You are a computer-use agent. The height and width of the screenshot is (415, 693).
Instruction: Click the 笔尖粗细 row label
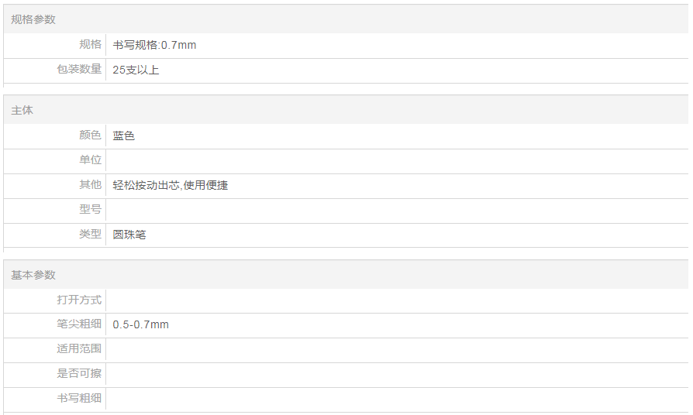[79, 324]
